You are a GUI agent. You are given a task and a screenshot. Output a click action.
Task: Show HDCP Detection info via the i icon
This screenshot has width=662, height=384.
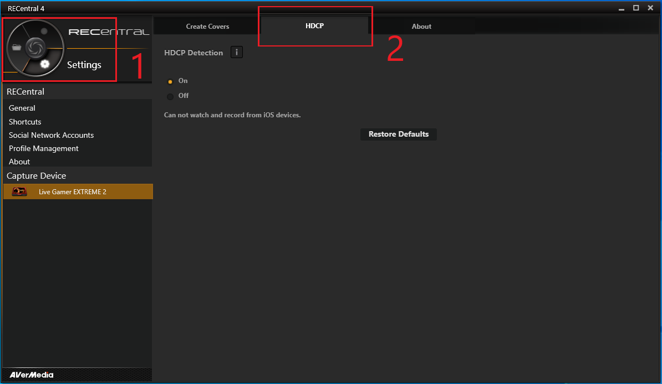pos(236,52)
